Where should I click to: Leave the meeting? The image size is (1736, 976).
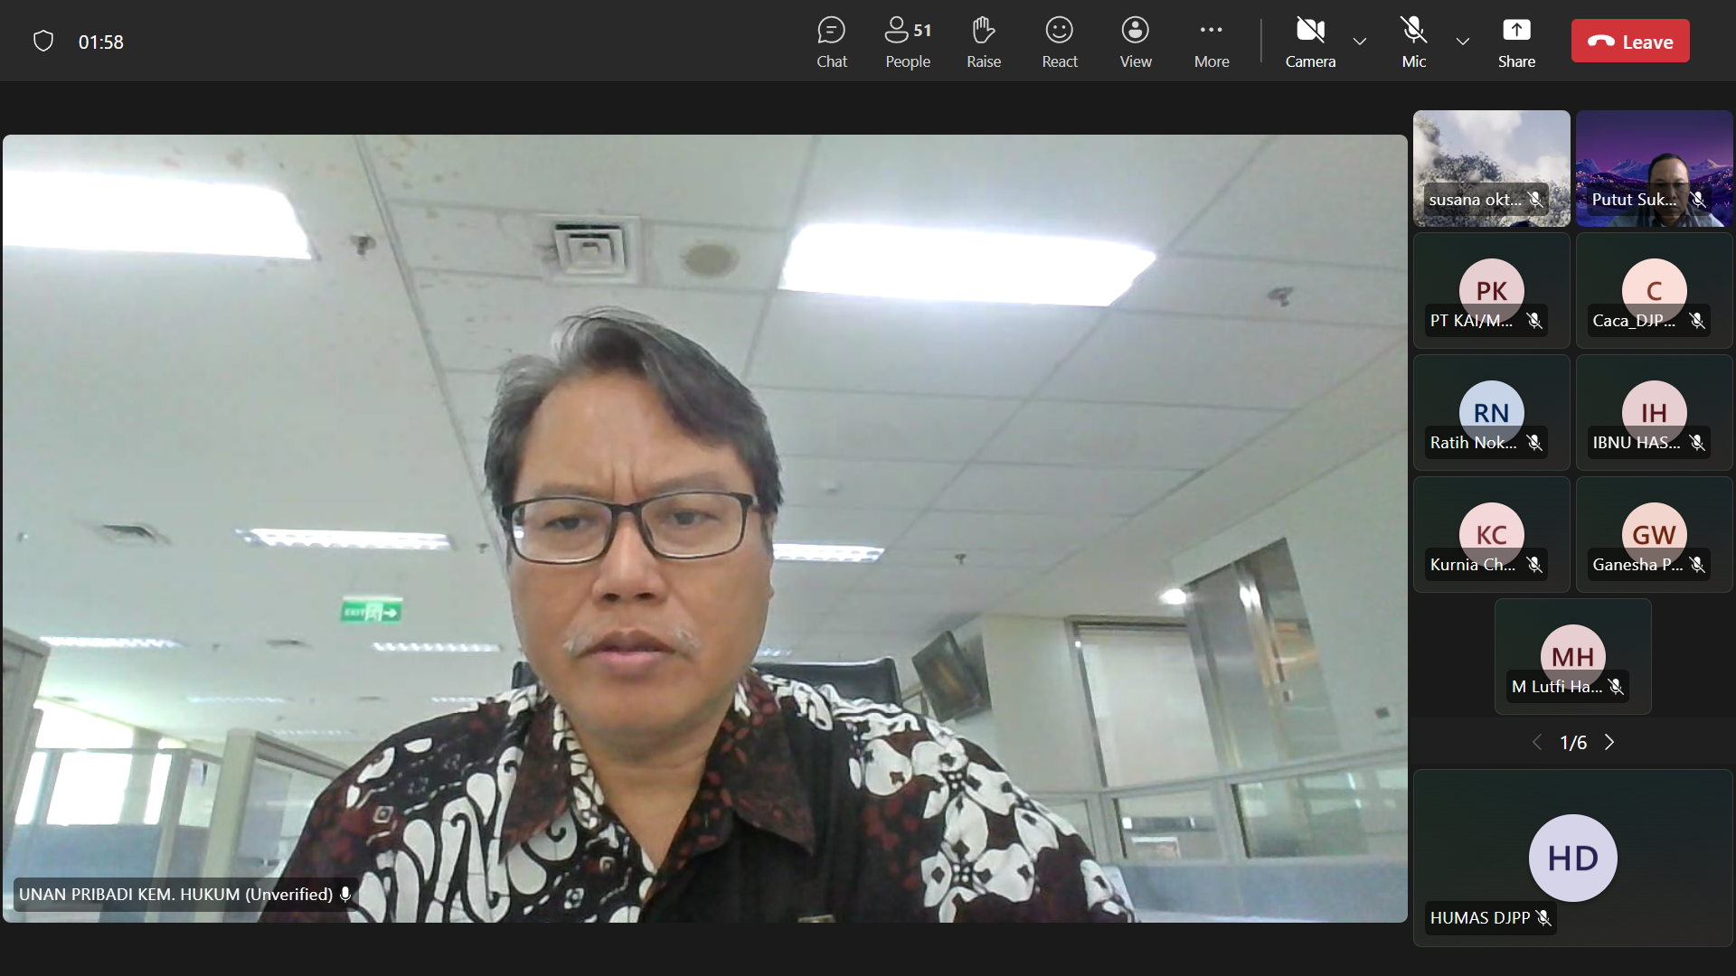tap(1629, 42)
